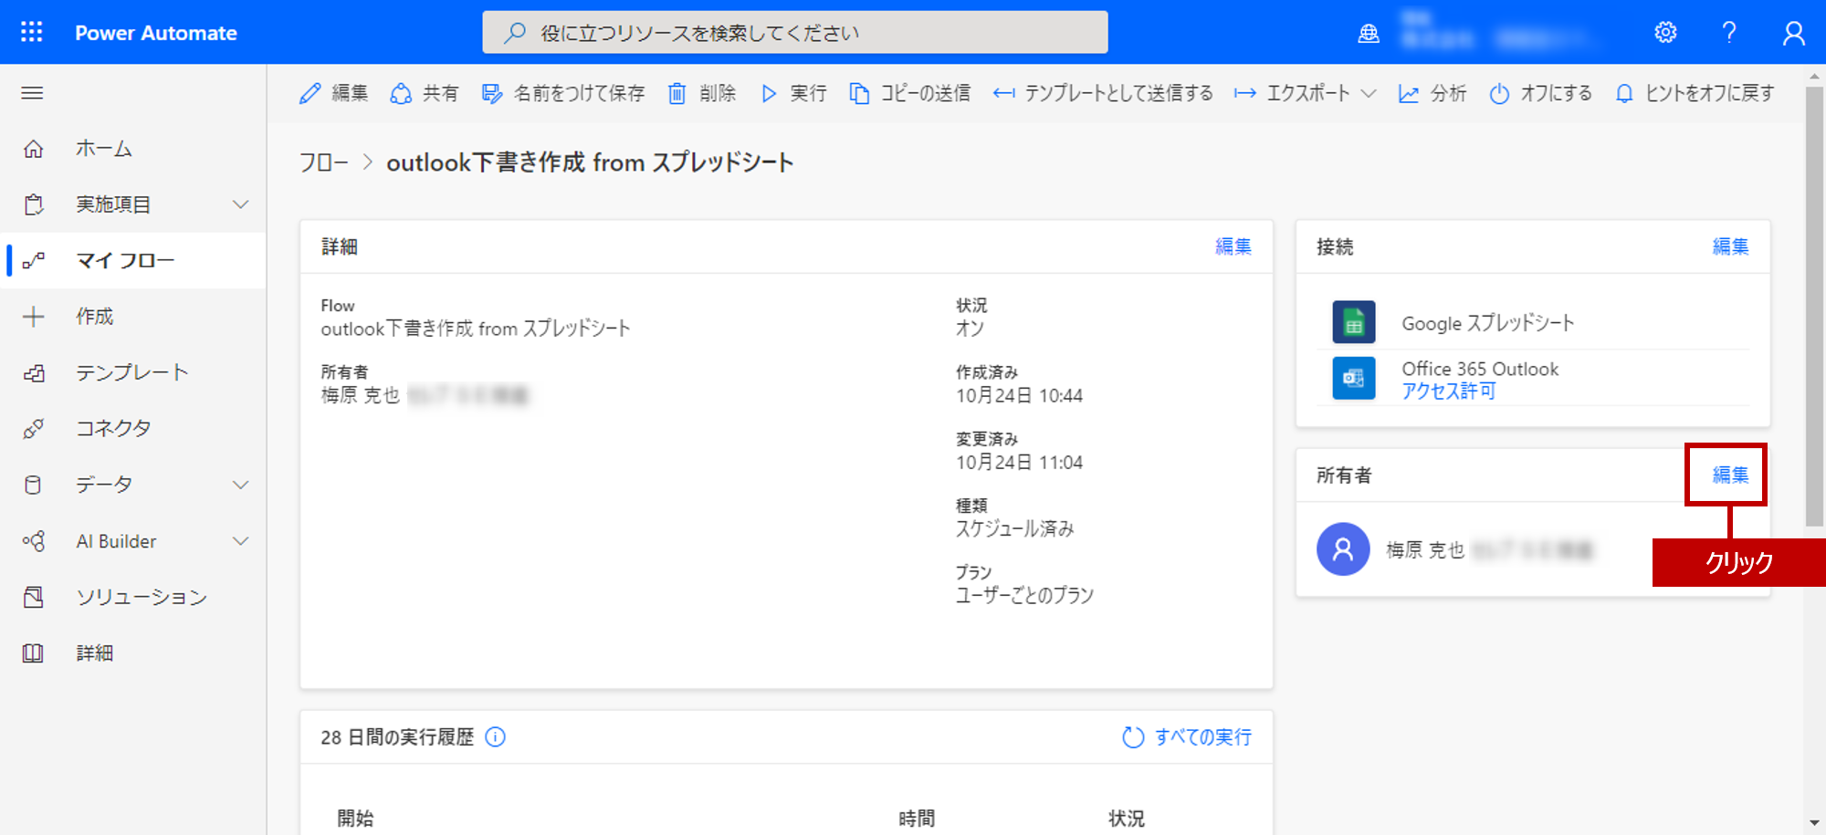Click the info icon beside 28日間の実行履歴

(496, 736)
